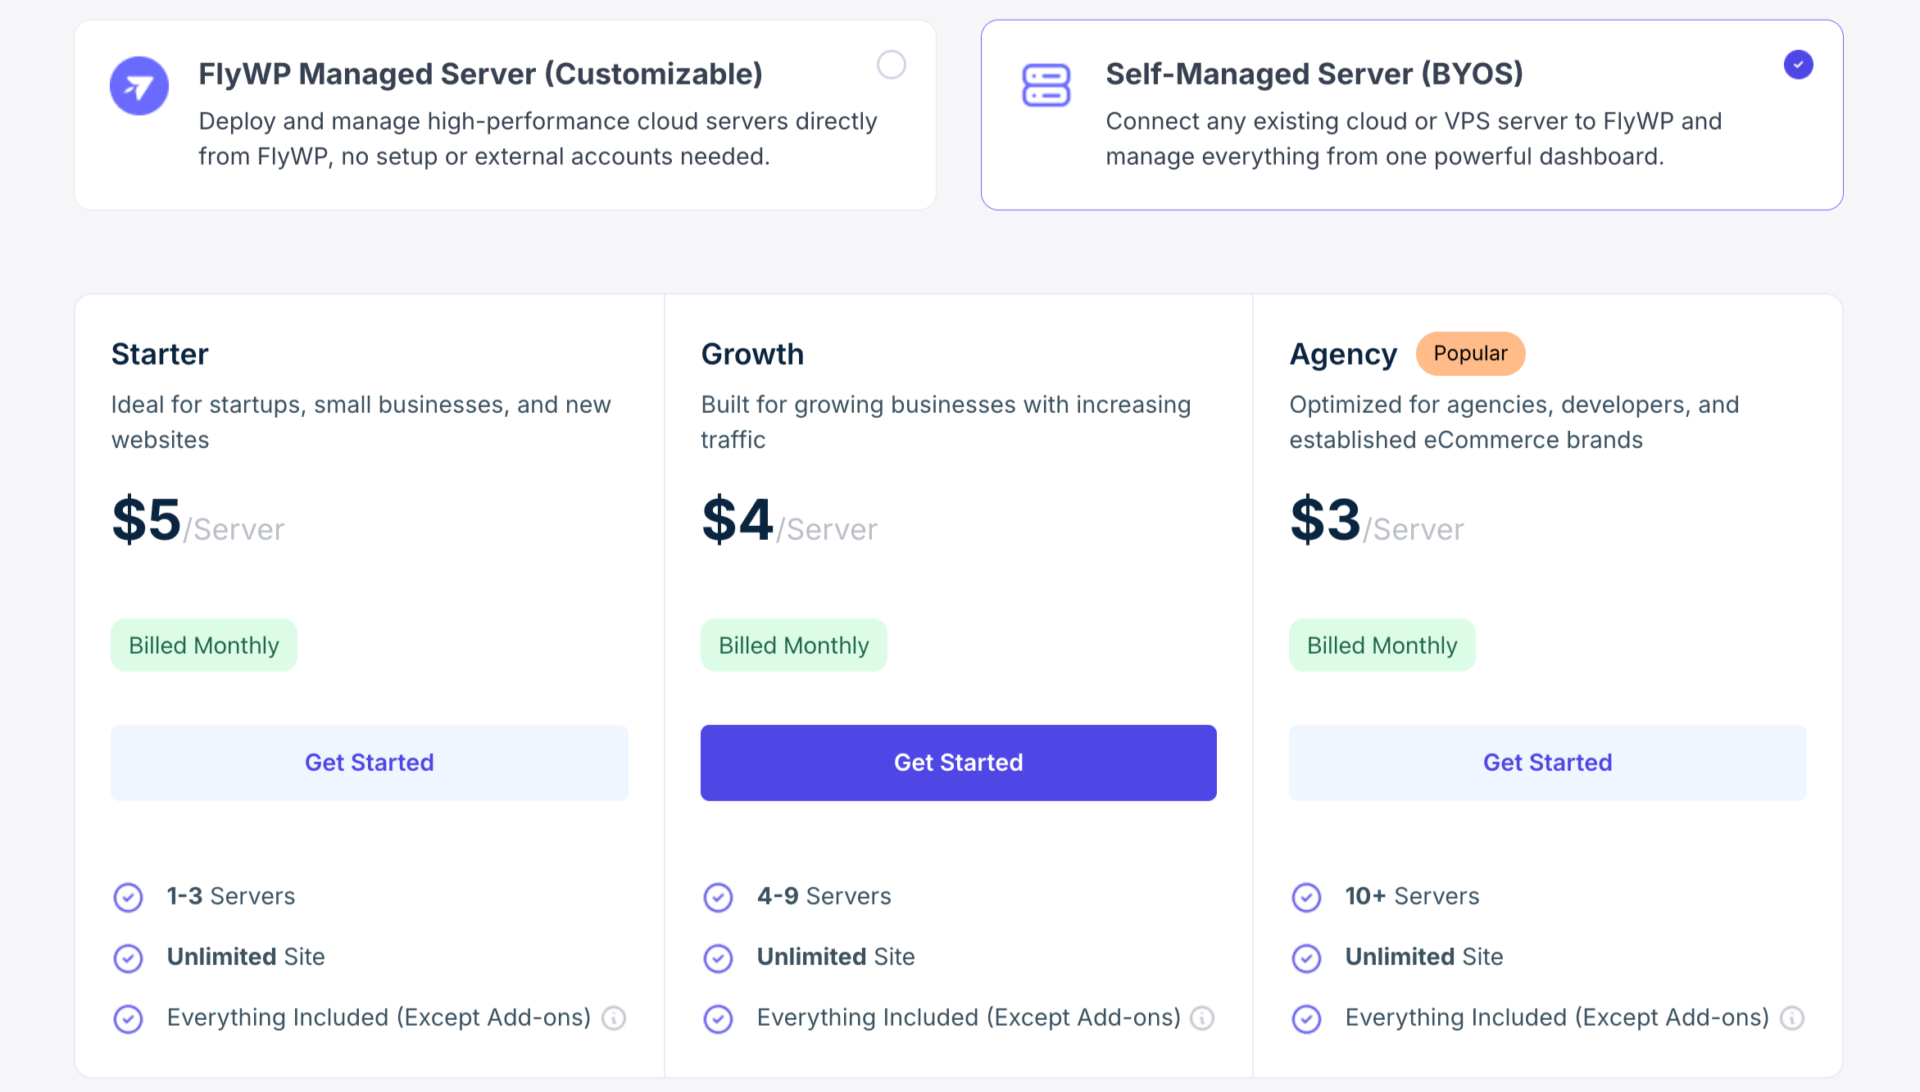Click the '1-3 Servers' feature text

point(231,896)
